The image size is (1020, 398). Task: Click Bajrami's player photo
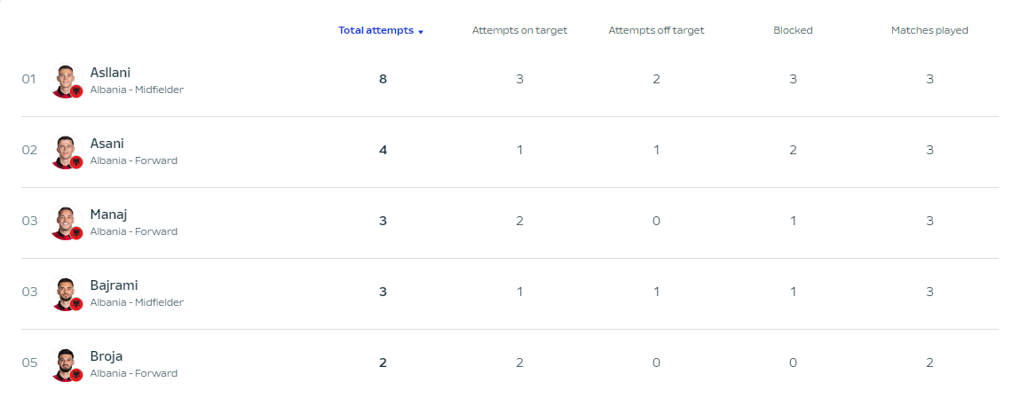[64, 291]
